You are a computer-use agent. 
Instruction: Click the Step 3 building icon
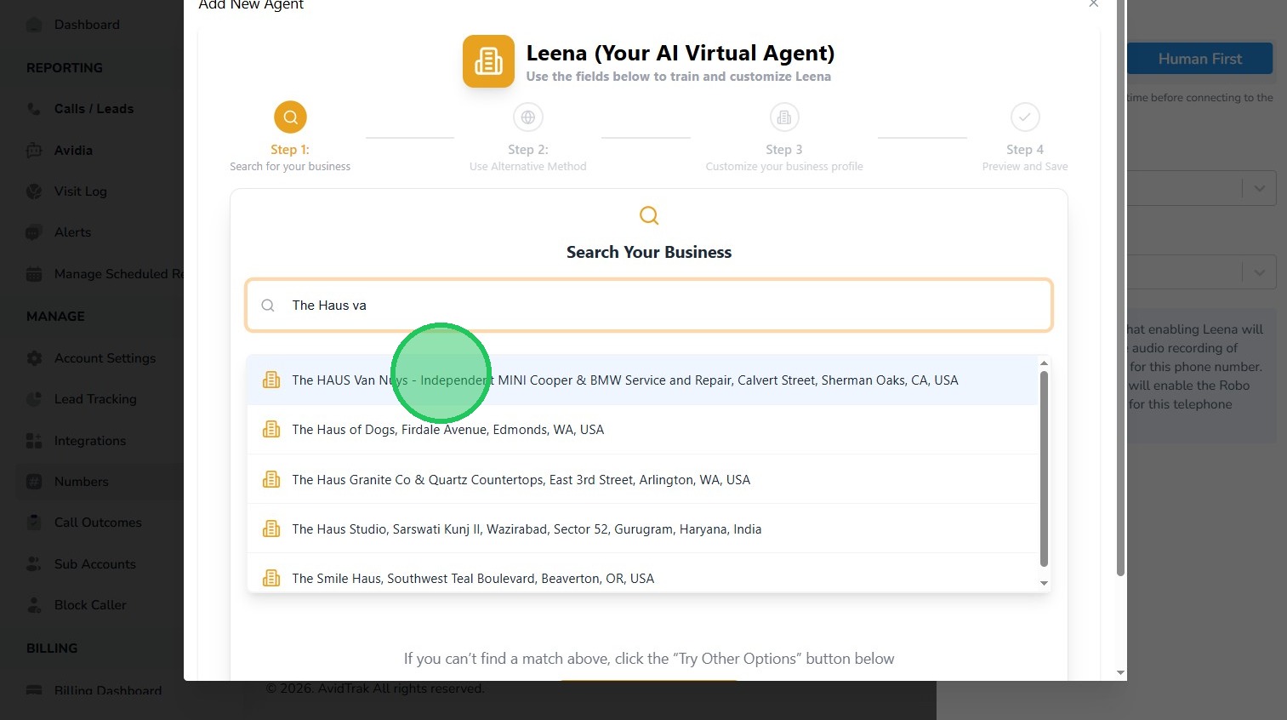(784, 117)
